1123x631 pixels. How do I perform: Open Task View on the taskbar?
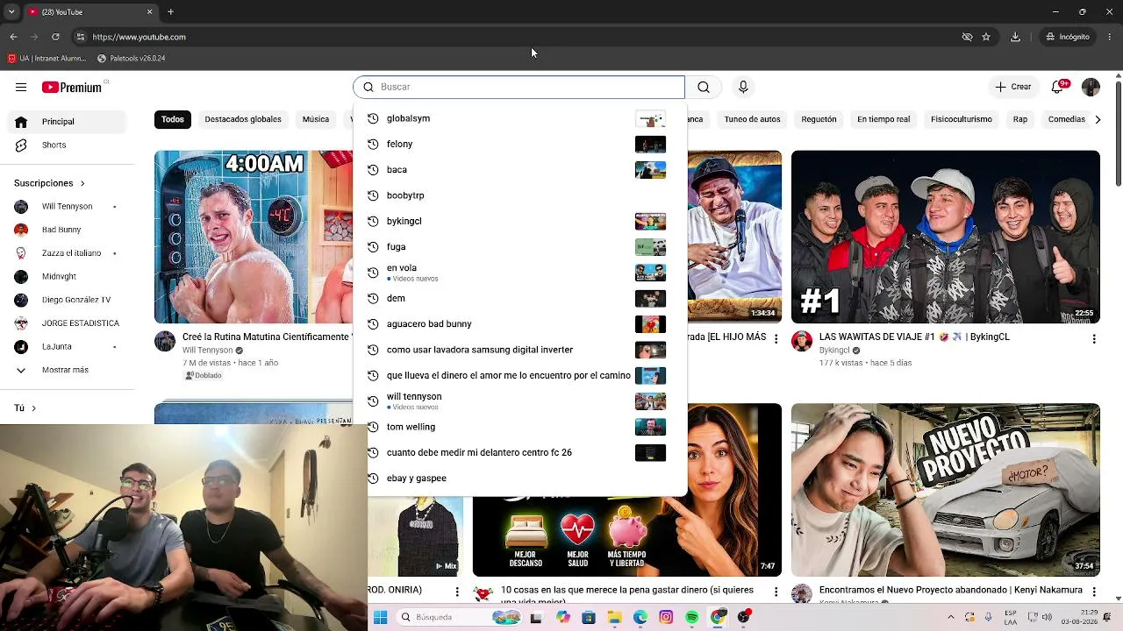point(536,618)
